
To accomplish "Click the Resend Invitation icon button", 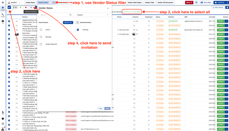I will pos(31,8).
